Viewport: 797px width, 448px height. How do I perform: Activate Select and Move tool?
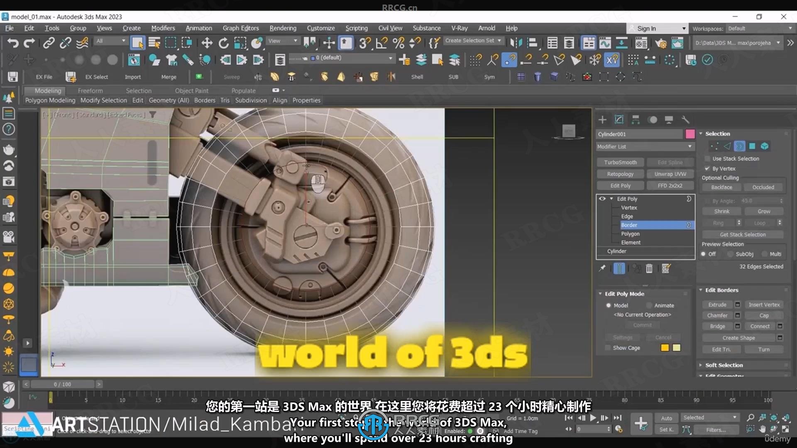tap(207, 43)
